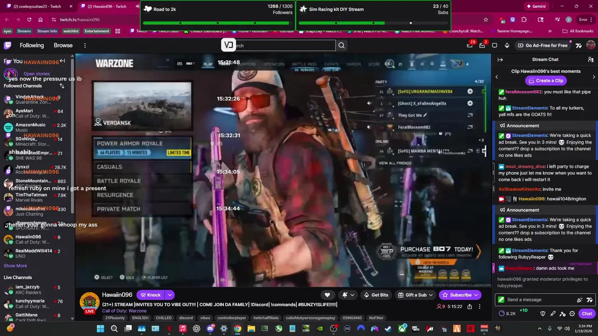Expand the Subscribe options arrow
This screenshot has width=598, height=336.
tap(476, 295)
